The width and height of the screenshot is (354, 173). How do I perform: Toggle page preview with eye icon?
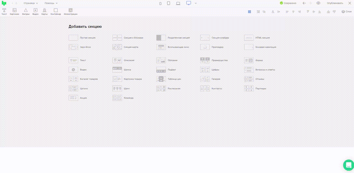tap(318, 3)
